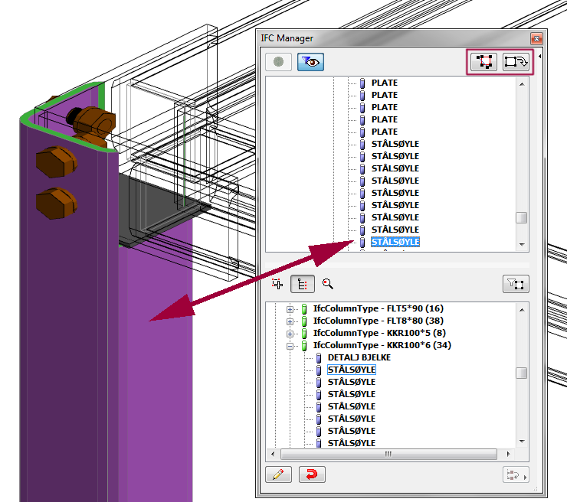Expand IfcColumnType - FLT5*90 (16) node
This screenshot has width=567, height=502.
[x=290, y=309]
